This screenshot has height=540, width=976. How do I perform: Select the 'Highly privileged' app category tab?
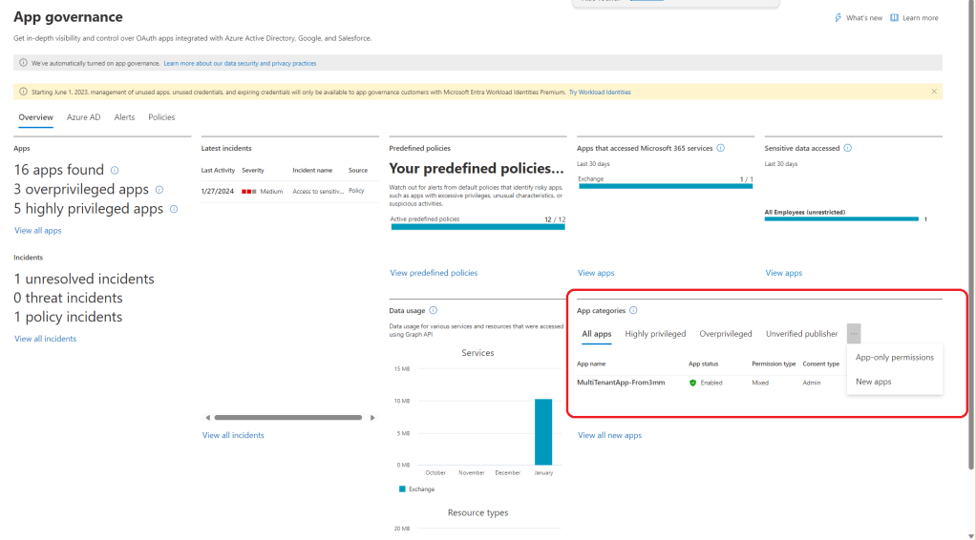click(655, 334)
